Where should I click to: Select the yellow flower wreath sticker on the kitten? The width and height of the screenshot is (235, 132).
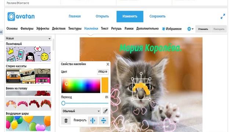pyautogui.click(x=141, y=89)
